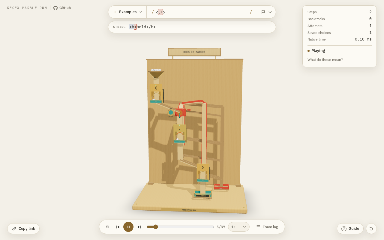This screenshot has height=240, width=384.
Task: Click the regex pattern input field
Action: point(202,12)
